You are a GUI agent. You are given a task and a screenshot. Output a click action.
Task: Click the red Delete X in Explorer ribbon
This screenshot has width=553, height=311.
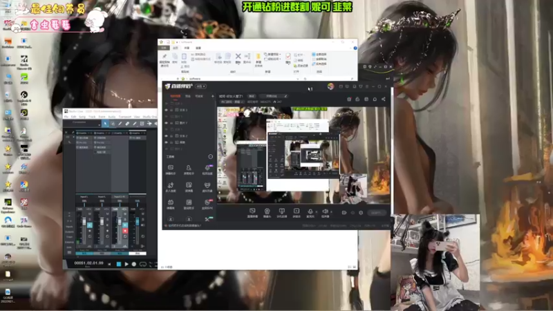click(x=238, y=57)
